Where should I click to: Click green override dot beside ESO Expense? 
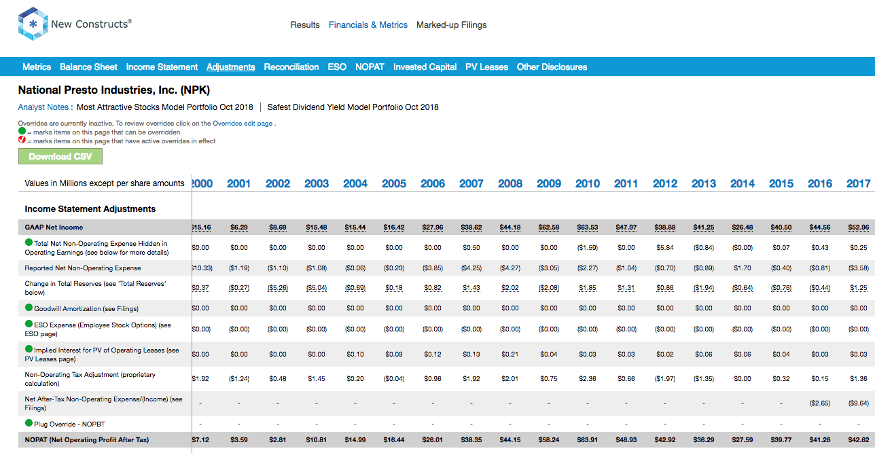(29, 324)
